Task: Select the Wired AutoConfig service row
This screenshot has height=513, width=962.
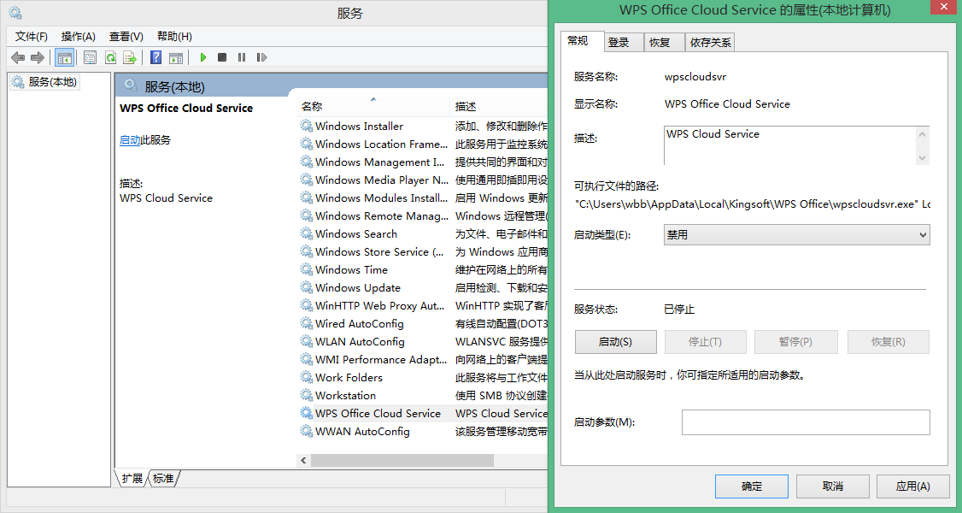Action: click(423, 323)
